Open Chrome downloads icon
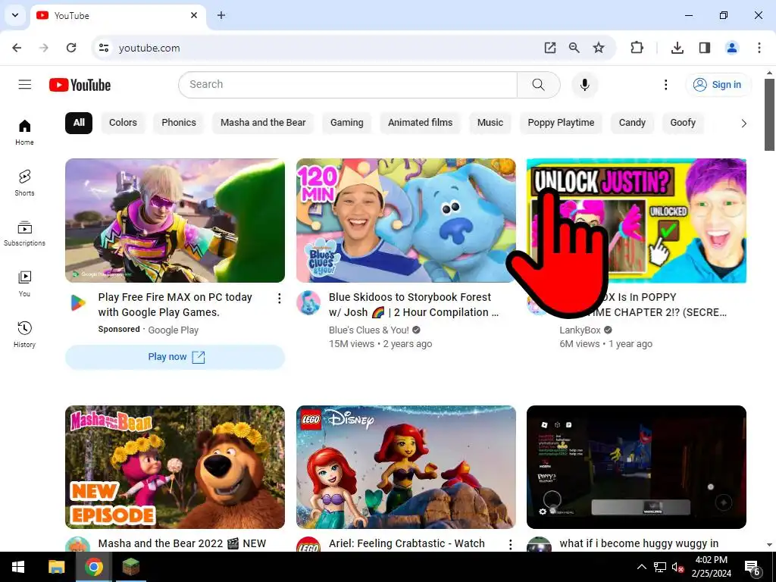 point(677,48)
